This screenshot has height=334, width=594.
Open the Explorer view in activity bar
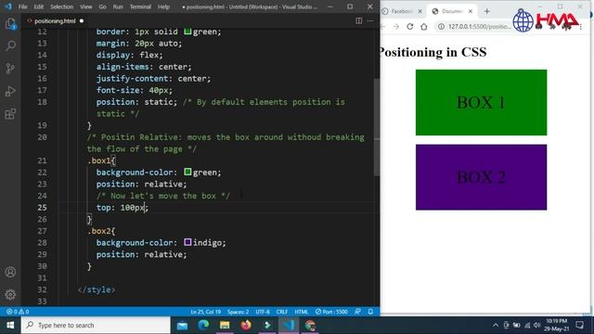click(10, 24)
